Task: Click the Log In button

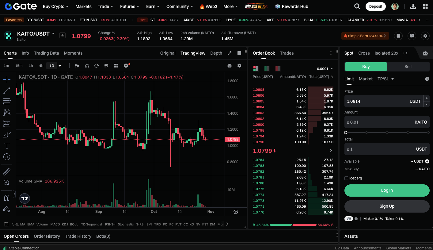Action: [387, 190]
